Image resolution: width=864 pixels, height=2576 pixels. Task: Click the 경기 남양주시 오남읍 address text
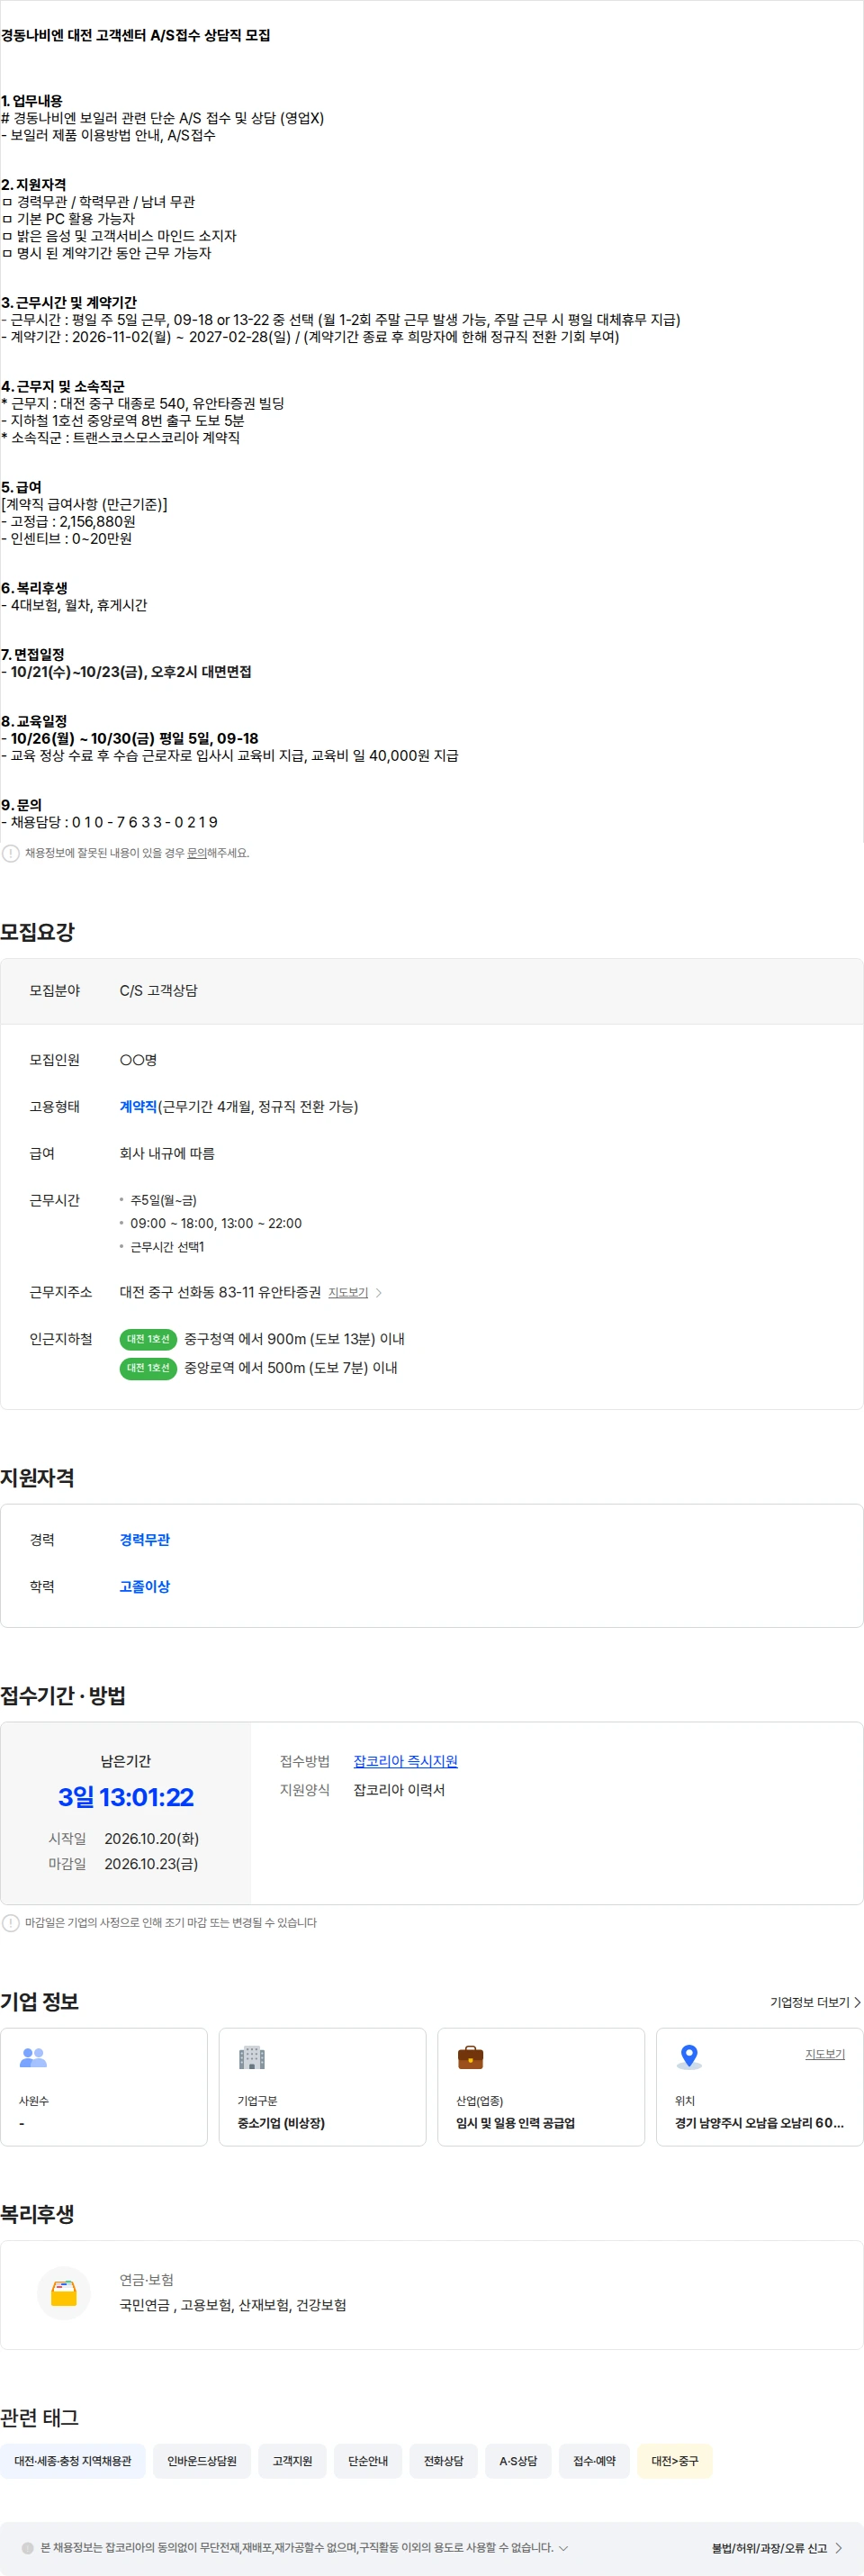pos(760,2123)
